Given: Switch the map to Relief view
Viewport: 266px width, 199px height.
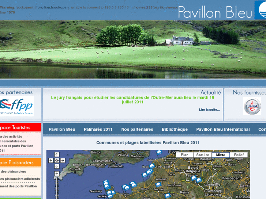Looking at the screenshot, I should 239,155.
